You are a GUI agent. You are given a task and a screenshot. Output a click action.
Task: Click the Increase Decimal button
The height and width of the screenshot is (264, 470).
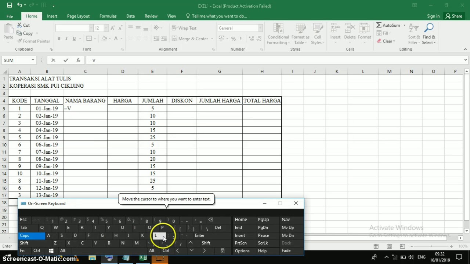coord(252,38)
